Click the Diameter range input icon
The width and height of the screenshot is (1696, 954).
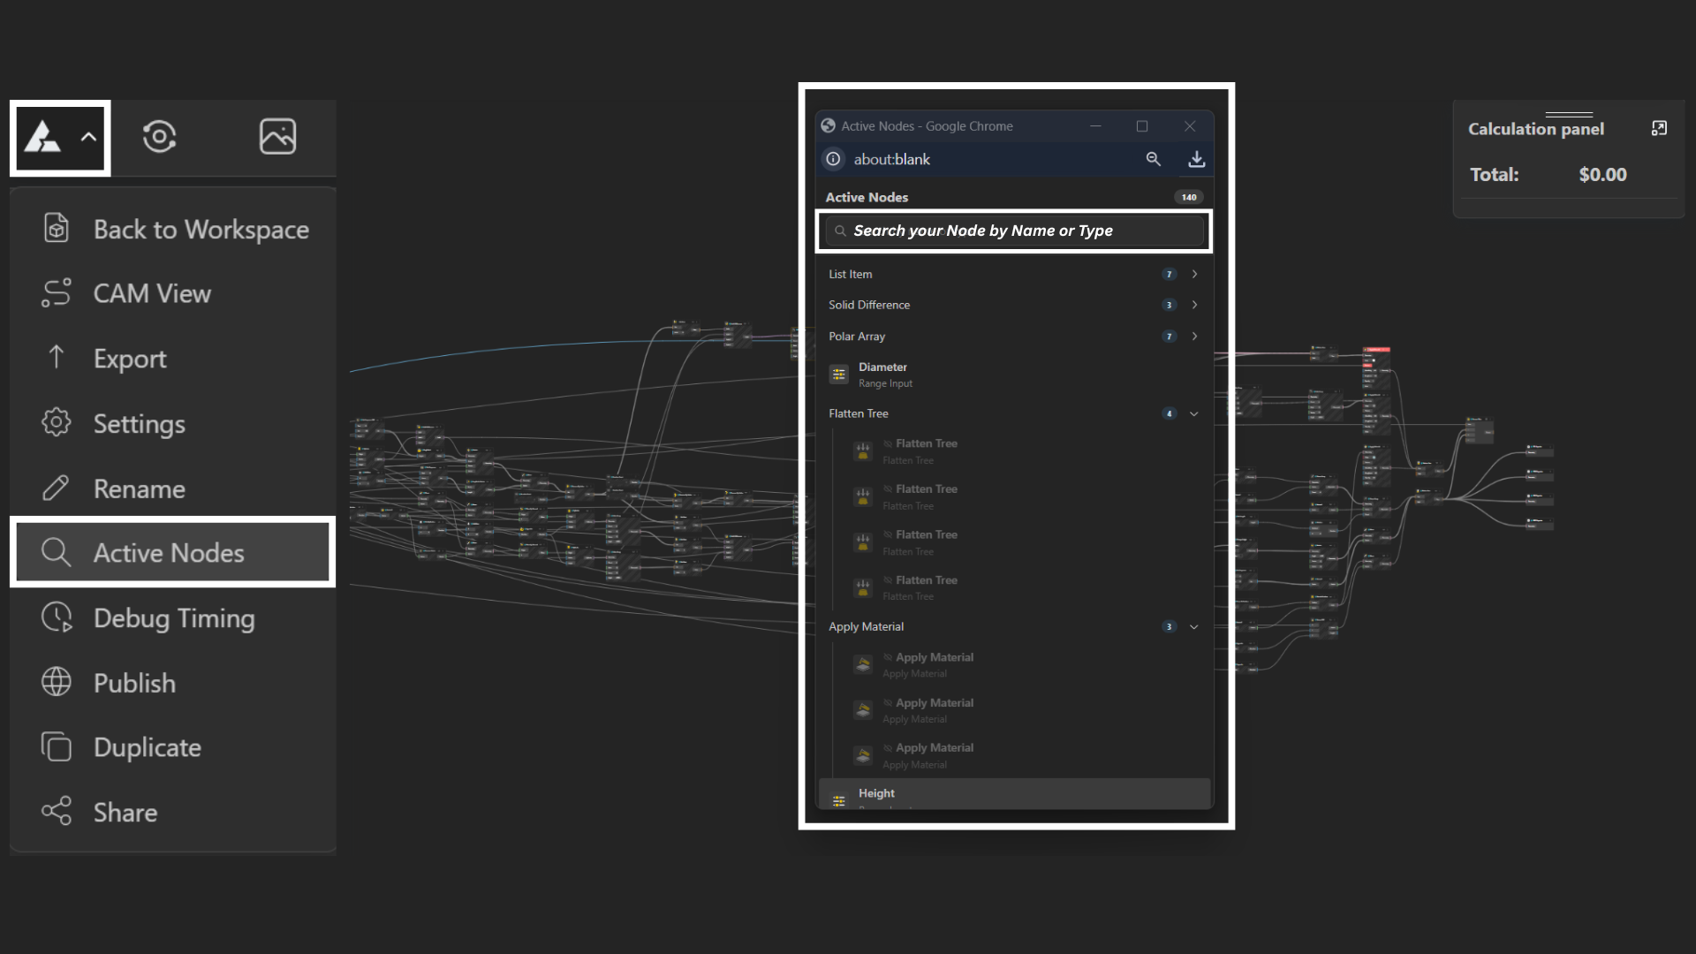(838, 375)
